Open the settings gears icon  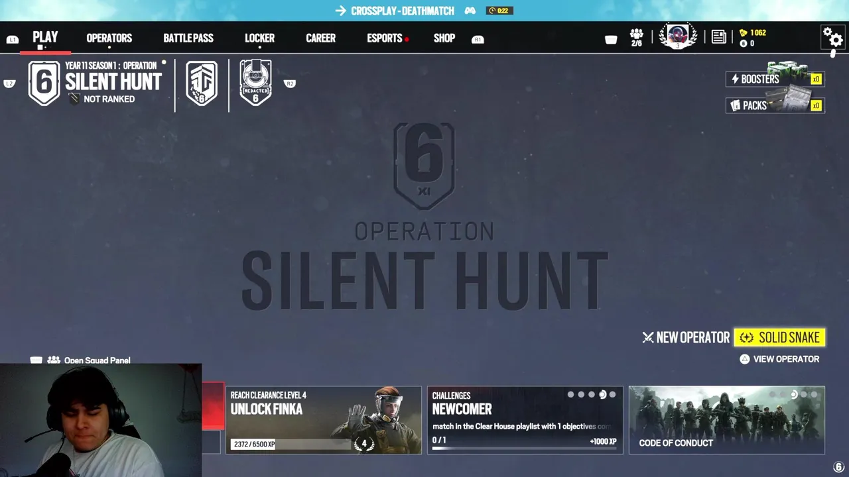click(832, 37)
